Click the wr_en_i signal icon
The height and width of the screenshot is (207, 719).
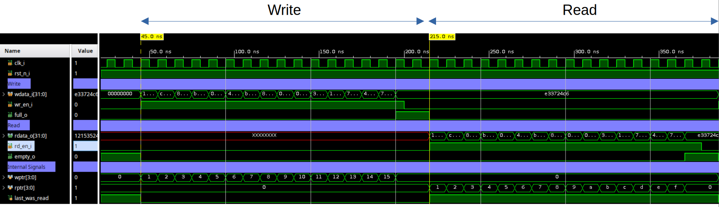point(10,104)
